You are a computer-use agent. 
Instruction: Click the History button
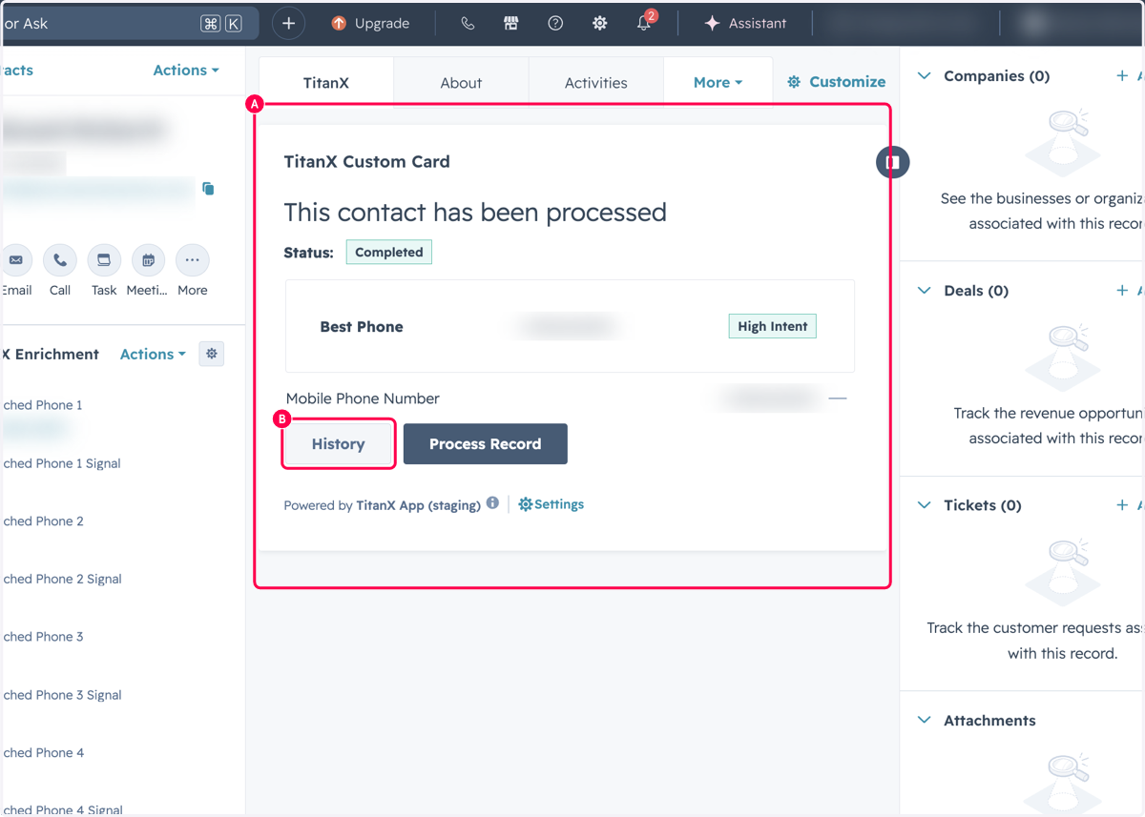339,444
